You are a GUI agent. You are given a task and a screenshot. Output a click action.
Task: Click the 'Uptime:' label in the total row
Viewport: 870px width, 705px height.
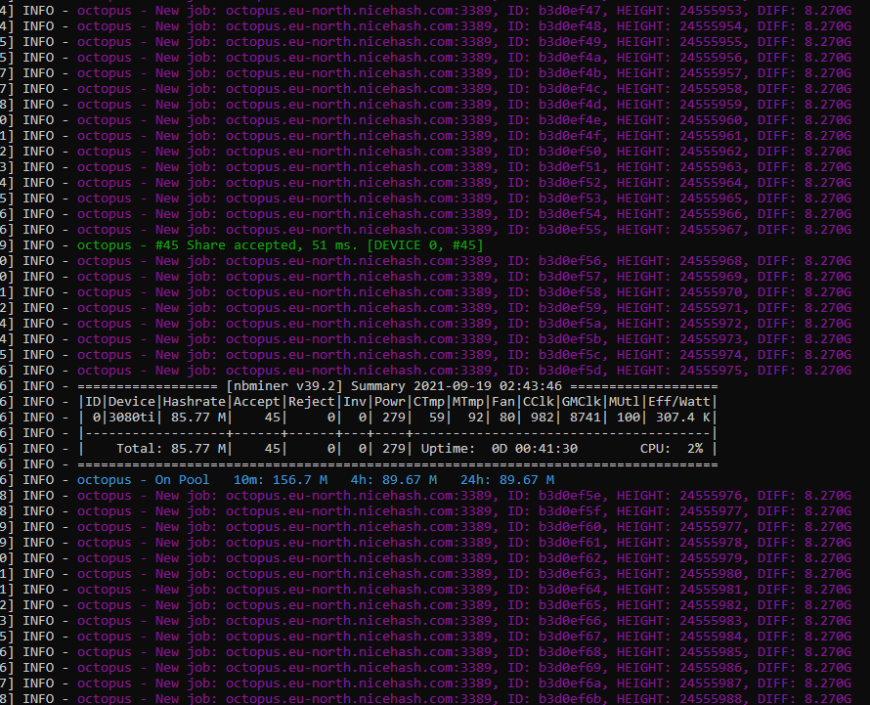[449, 449]
